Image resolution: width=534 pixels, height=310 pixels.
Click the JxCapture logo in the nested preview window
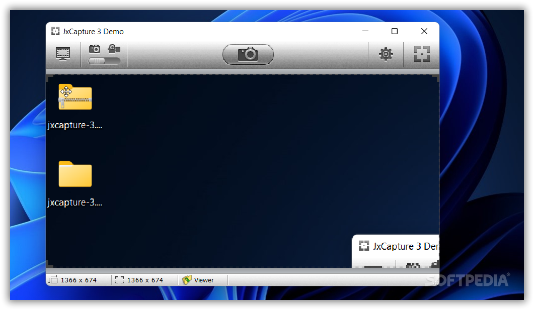click(x=364, y=246)
